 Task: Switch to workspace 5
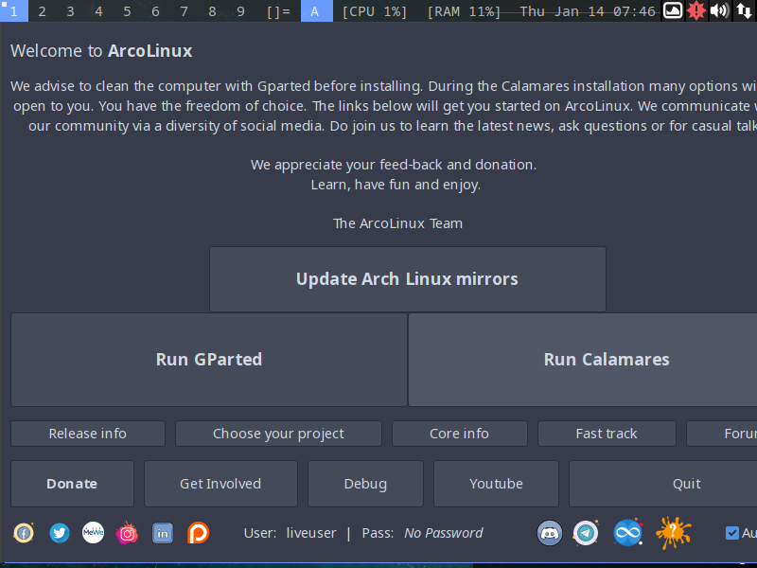tap(128, 11)
